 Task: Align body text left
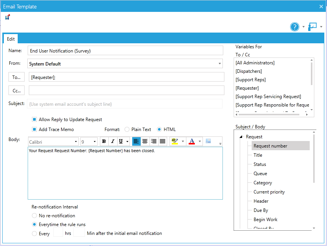pos(136,141)
